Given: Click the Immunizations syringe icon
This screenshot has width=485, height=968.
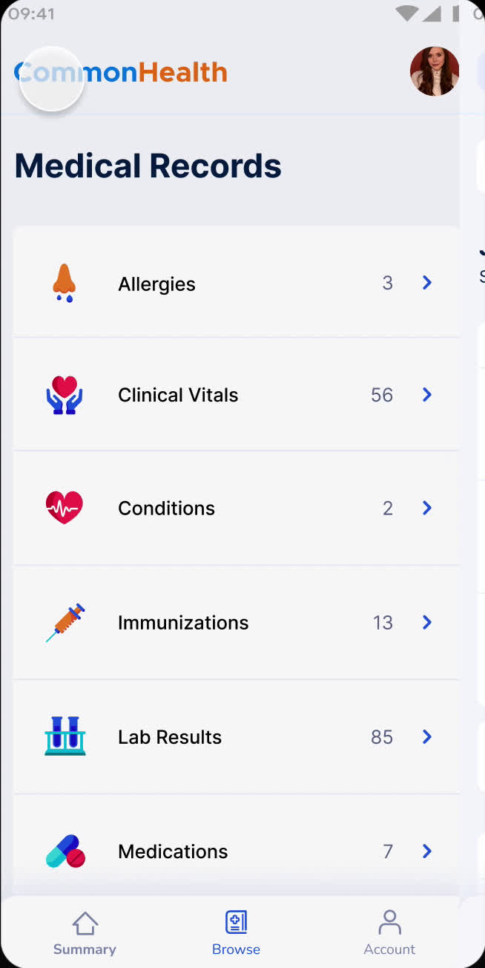Looking at the screenshot, I should (x=65, y=622).
